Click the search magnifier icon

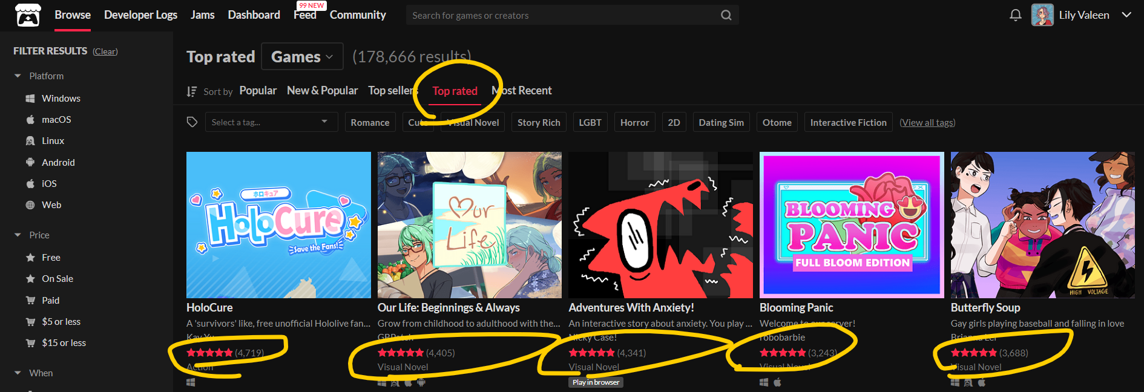point(726,15)
